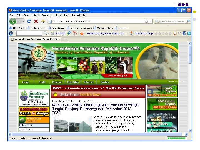Click the Alexa toolbar logo icon

[11, 33]
